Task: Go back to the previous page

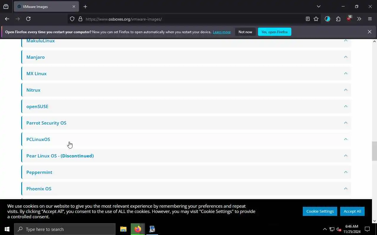Action: 7,19
